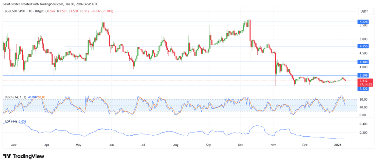Viewport: 377px width, 164px height.
Task: Click the BGBUSDT SPOT symbol title
Action: 16,11
